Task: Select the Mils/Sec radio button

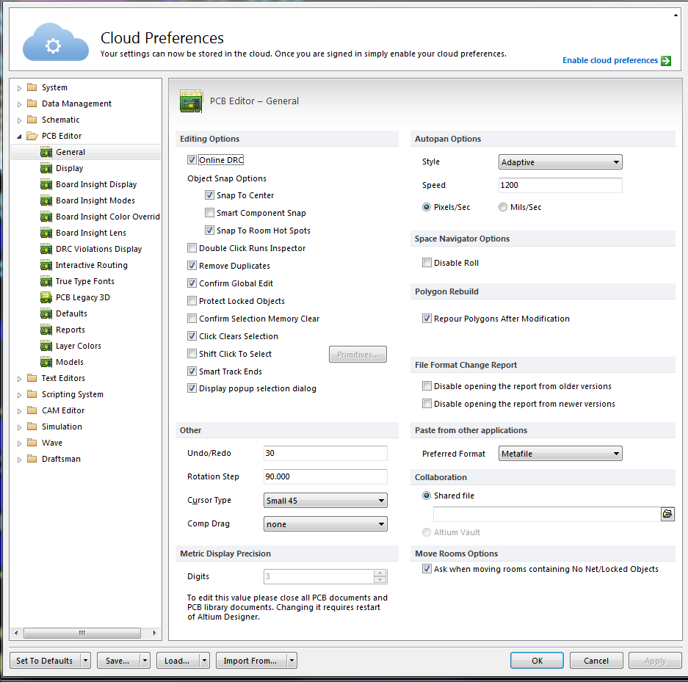Action: pyautogui.click(x=503, y=207)
